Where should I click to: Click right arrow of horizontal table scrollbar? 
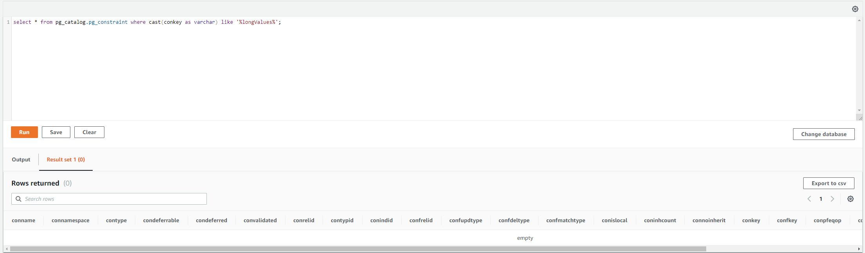[x=859, y=249]
